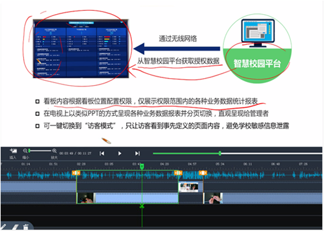The image size is (324, 231).
Task: Click the 06:11 mark on timeline ruler
Action: tap(248, 164)
